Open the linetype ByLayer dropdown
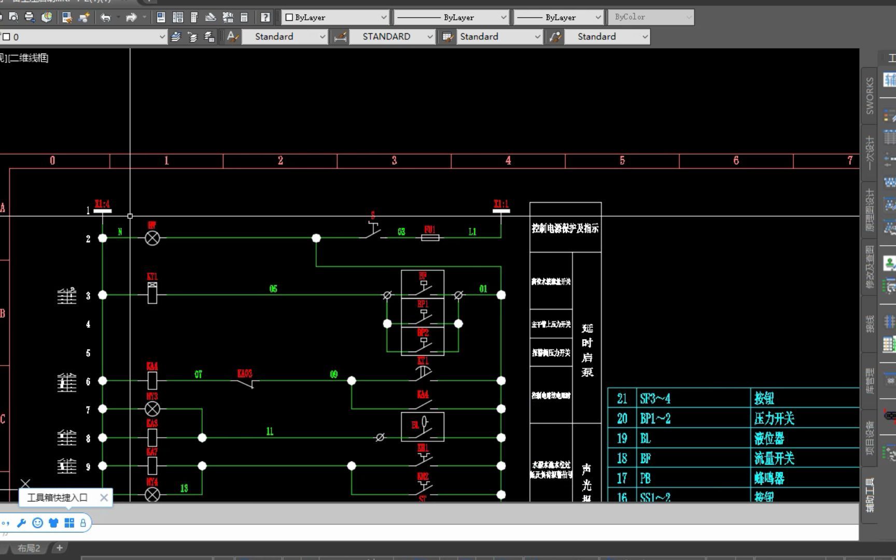 451,17
